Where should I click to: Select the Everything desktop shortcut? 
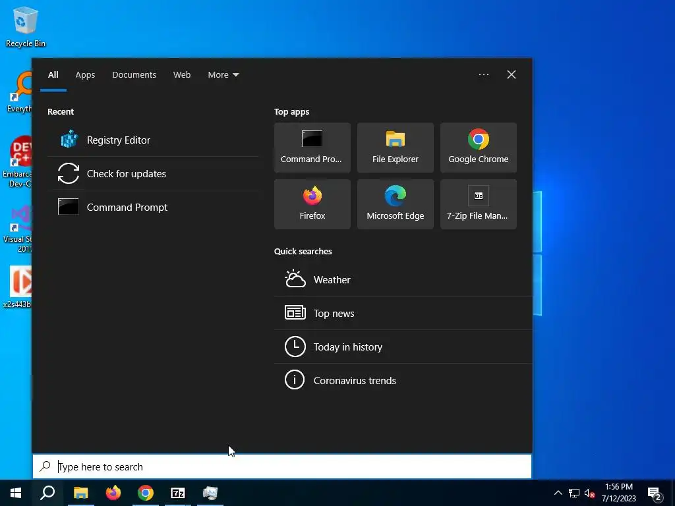point(20,92)
